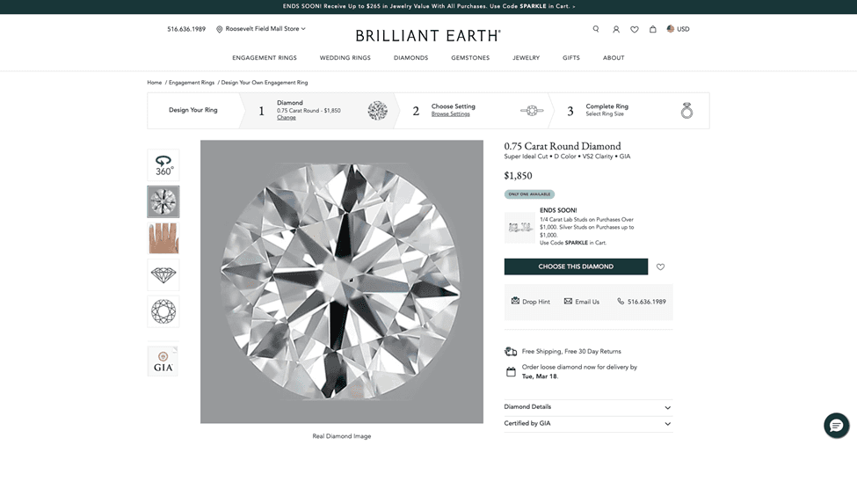
Task: Click the Drop Hint link
Action: (531, 302)
